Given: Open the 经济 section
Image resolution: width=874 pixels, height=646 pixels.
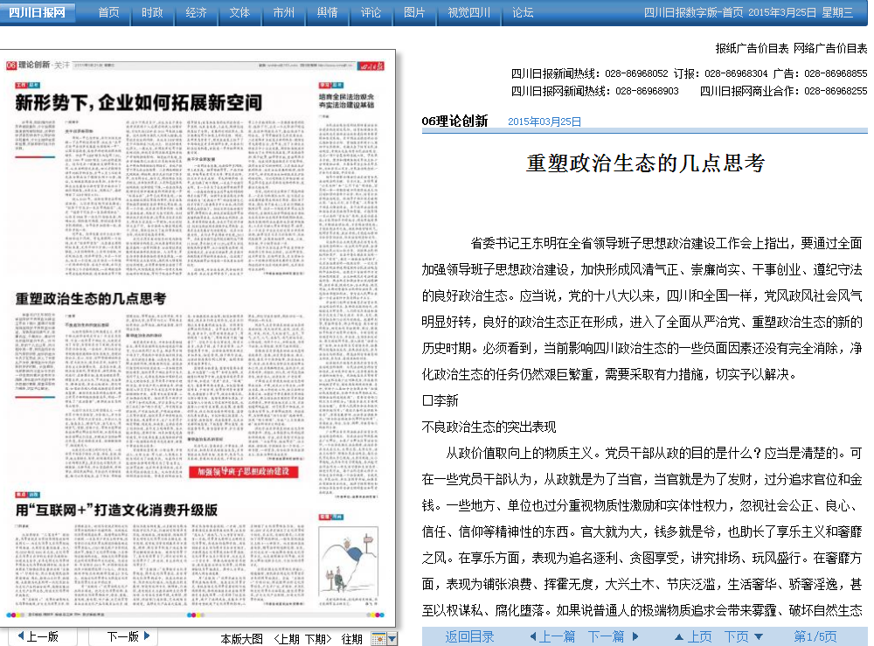Looking at the screenshot, I should click(196, 12).
